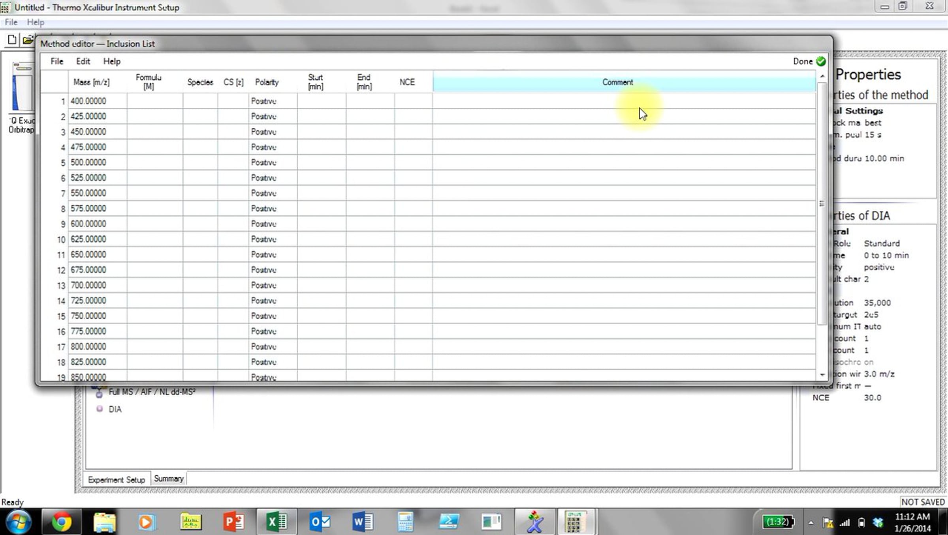Click Polarity cell of row 1
948x535 pixels.
[273, 101]
